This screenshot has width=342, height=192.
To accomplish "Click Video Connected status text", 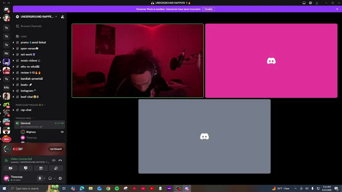I will pyautogui.click(x=21, y=159).
